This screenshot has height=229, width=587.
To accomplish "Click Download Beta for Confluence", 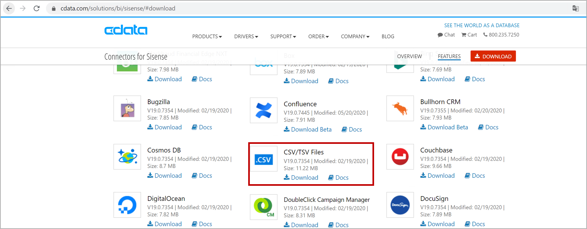I will (x=308, y=129).
